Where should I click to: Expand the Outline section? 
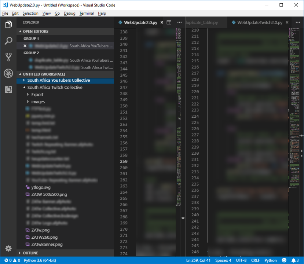click(65, 253)
